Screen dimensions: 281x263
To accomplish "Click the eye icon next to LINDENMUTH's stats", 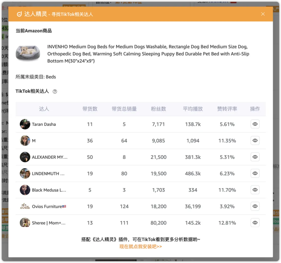I will [x=255, y=173].
